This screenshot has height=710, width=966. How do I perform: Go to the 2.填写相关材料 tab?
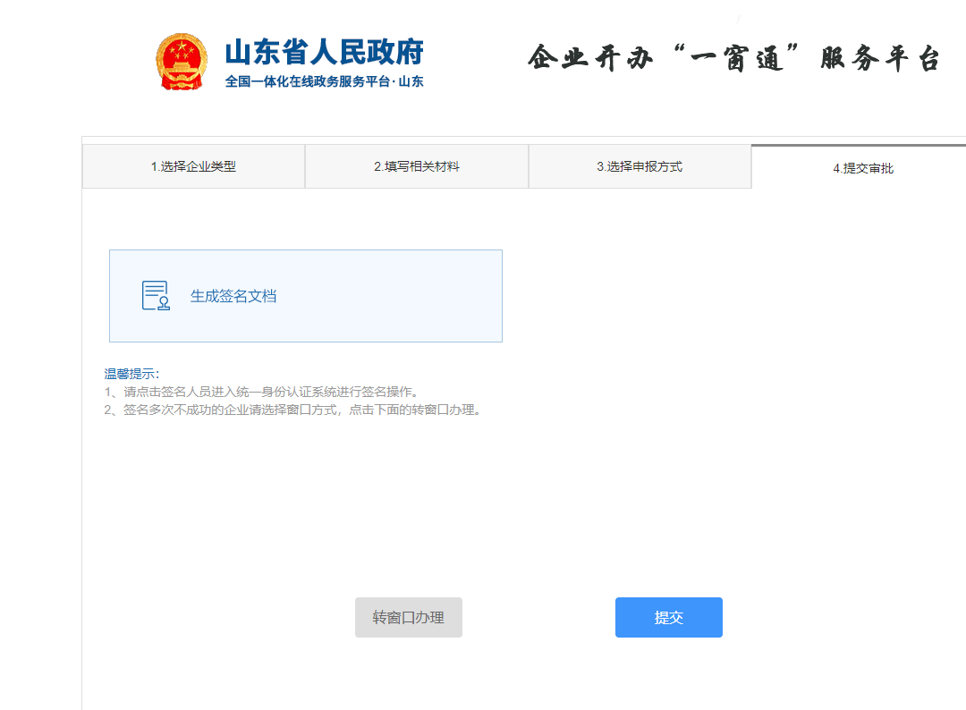point(417,166)
